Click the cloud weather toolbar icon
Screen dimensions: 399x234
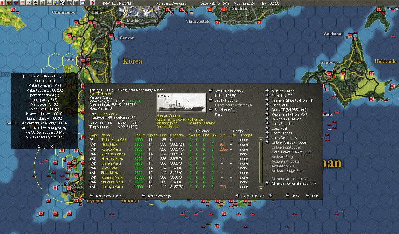(82, 3)
